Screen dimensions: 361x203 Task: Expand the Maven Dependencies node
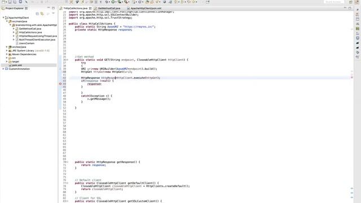pos(7,54)
